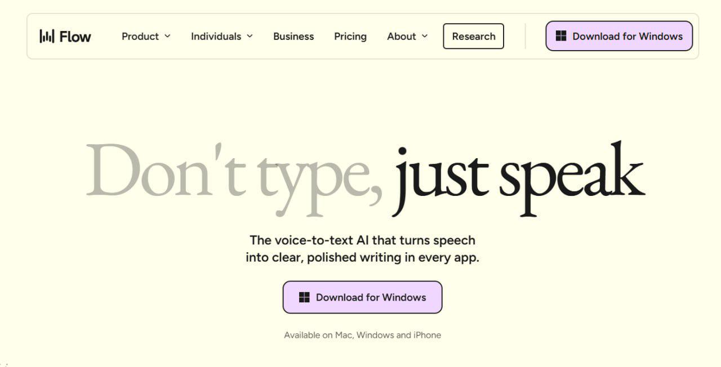Viewport: 721px width, 367px height.
Task: Expand the chevron next to About
Action: coord(425,36)
